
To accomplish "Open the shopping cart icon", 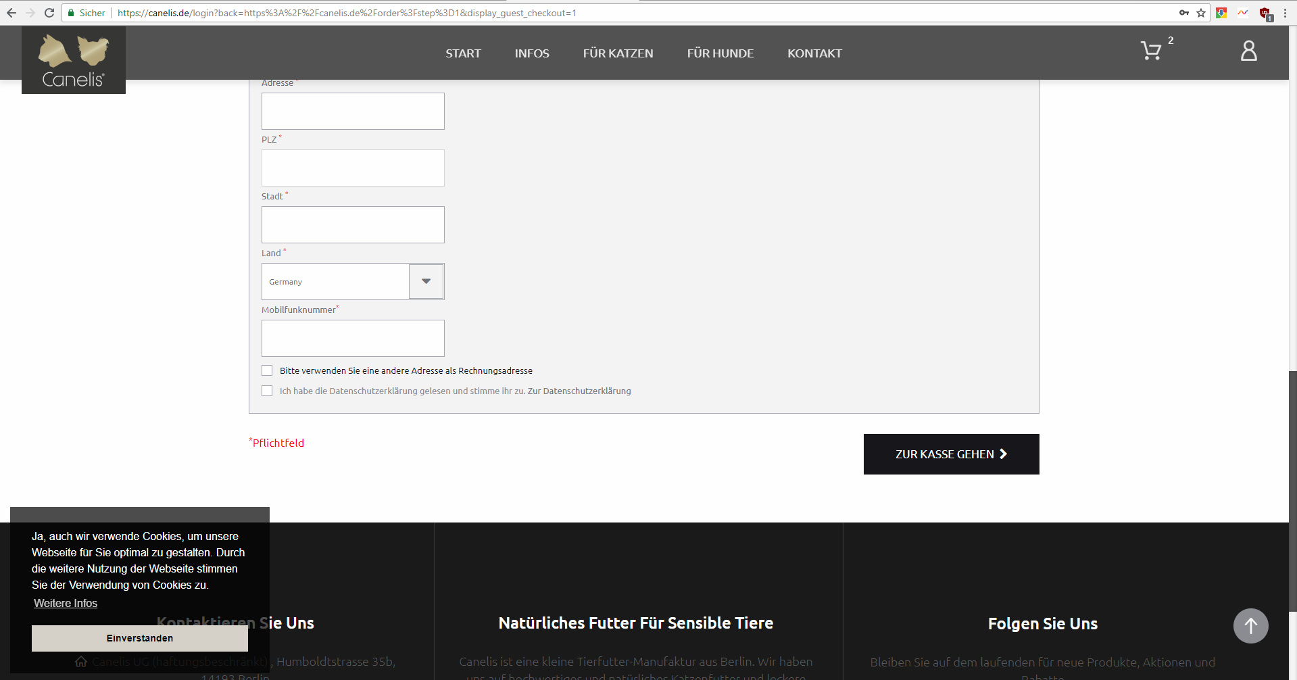I will [1151, 51].
